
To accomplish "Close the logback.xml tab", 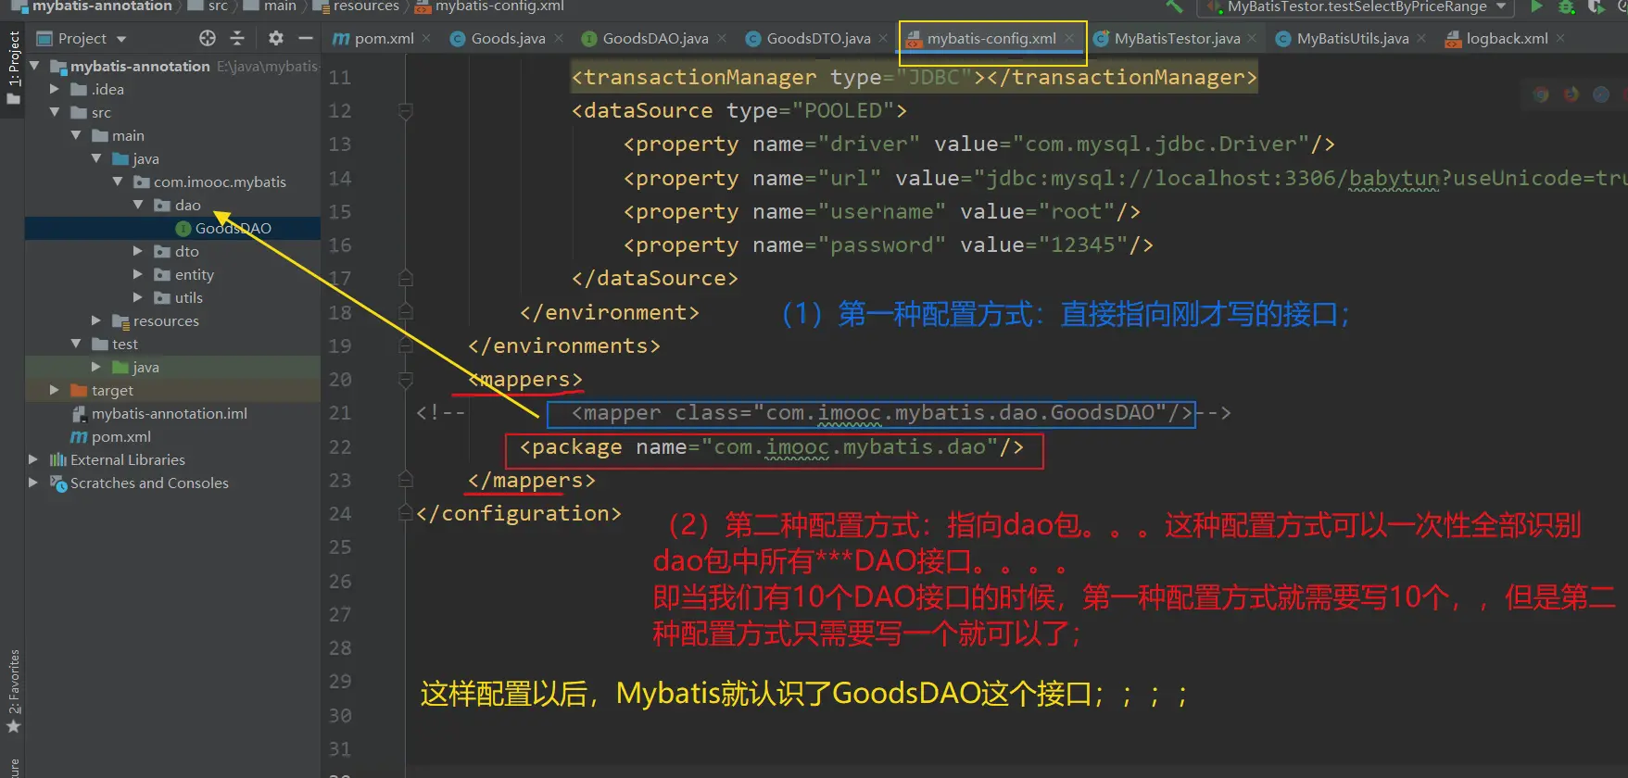I will click(x=1560, y=38).
